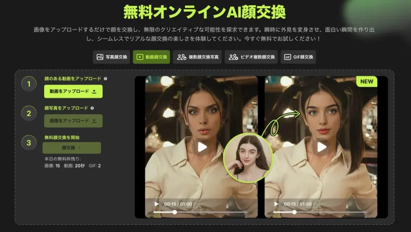
Task: Switch to the GIF顔交換 tab
Action: [x=298, y=57]
